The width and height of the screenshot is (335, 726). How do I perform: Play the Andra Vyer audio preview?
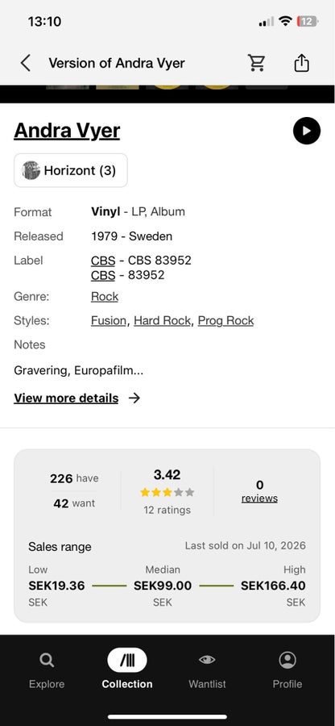[306, 131]
